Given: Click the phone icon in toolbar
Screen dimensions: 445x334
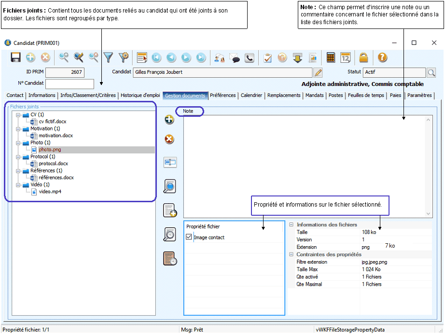Looking at the screenshot, I should click(250, 58).
